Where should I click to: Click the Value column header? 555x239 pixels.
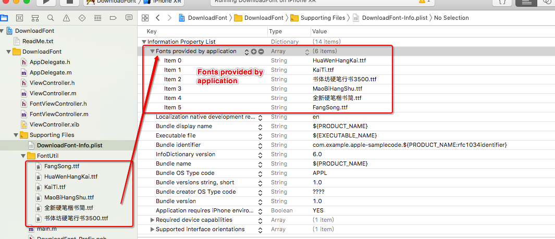click(x=319, y=31)
